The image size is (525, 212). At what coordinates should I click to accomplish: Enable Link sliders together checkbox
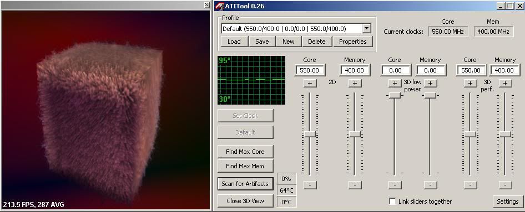(393, 201)
